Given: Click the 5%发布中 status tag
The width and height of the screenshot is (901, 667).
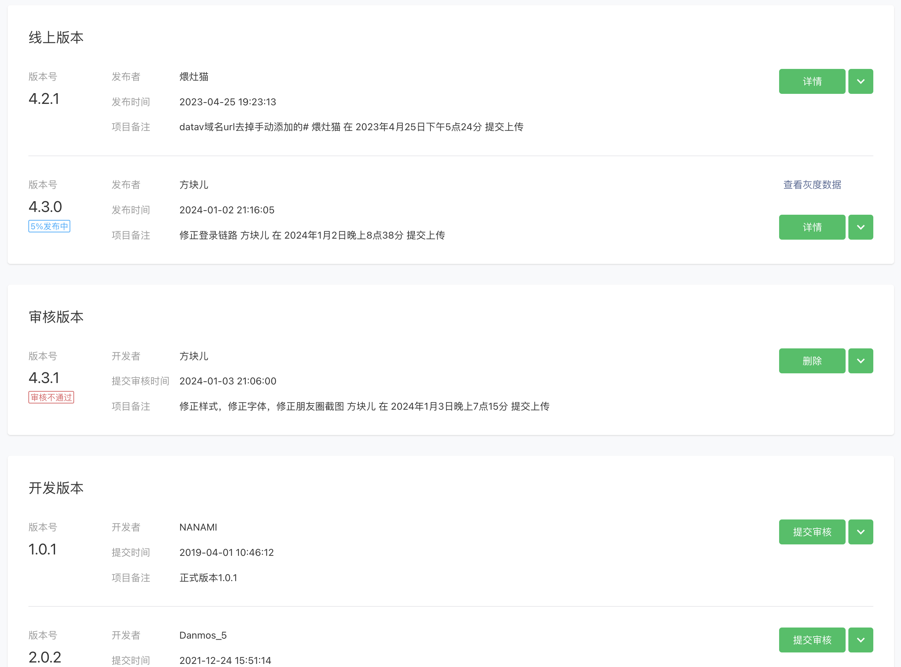Looking at the screenshot, I should click(49, 226).
